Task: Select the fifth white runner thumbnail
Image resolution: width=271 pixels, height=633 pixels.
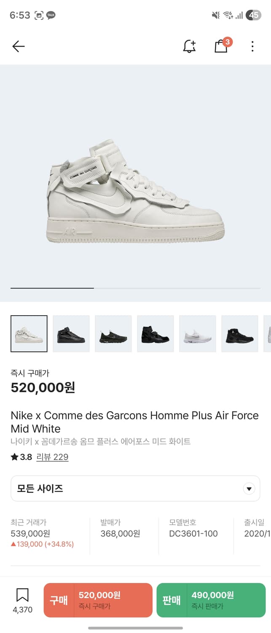Action: [x=198, y=333]
